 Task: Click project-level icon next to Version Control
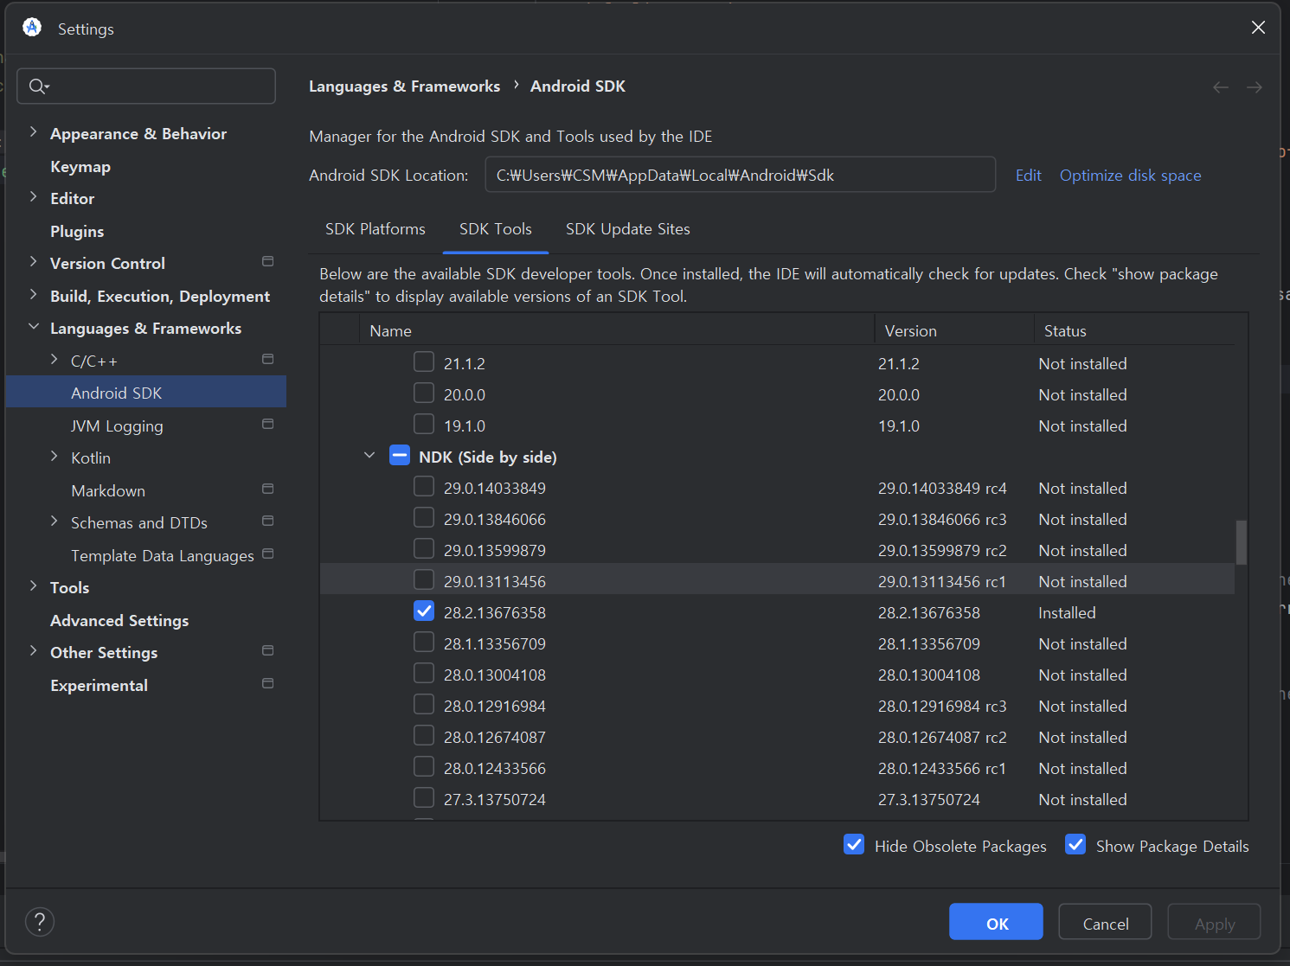pyautogui.click(x=268, y=262)
